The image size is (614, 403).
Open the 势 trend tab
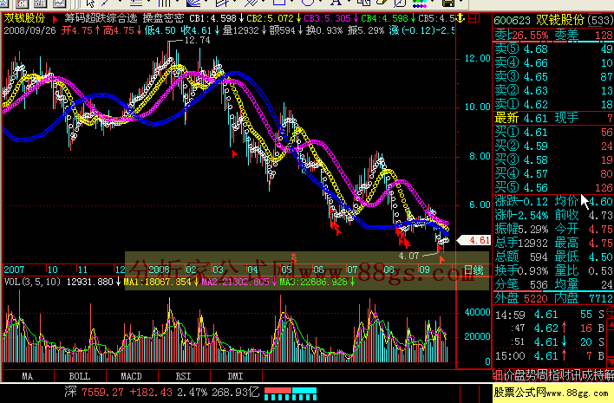(x=531, y=375)
